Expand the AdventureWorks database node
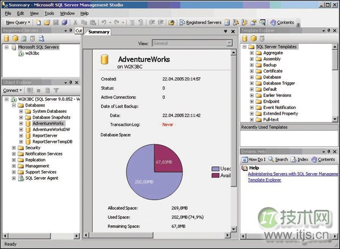 [x=21, y=123]
